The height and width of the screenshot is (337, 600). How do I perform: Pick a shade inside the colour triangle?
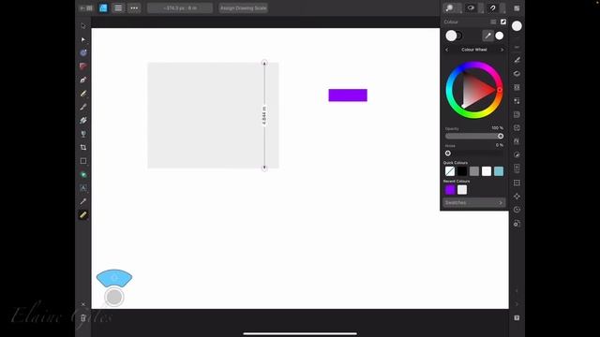click(x=474, y=90)
